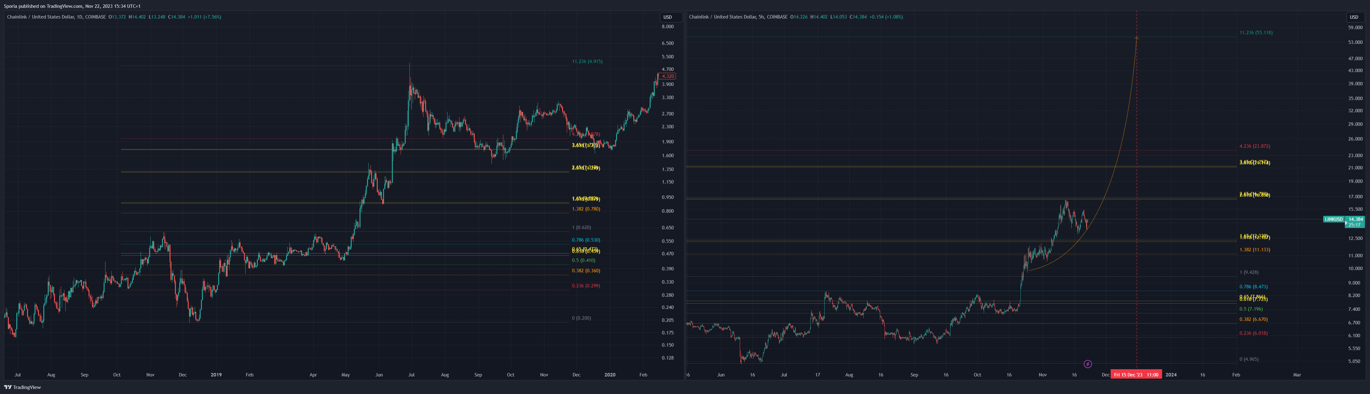Viewport: 1370px width, 394px height.
Task: Click the 0.128 price axis label
Action: pyautogui.click(x=668, y=358)
